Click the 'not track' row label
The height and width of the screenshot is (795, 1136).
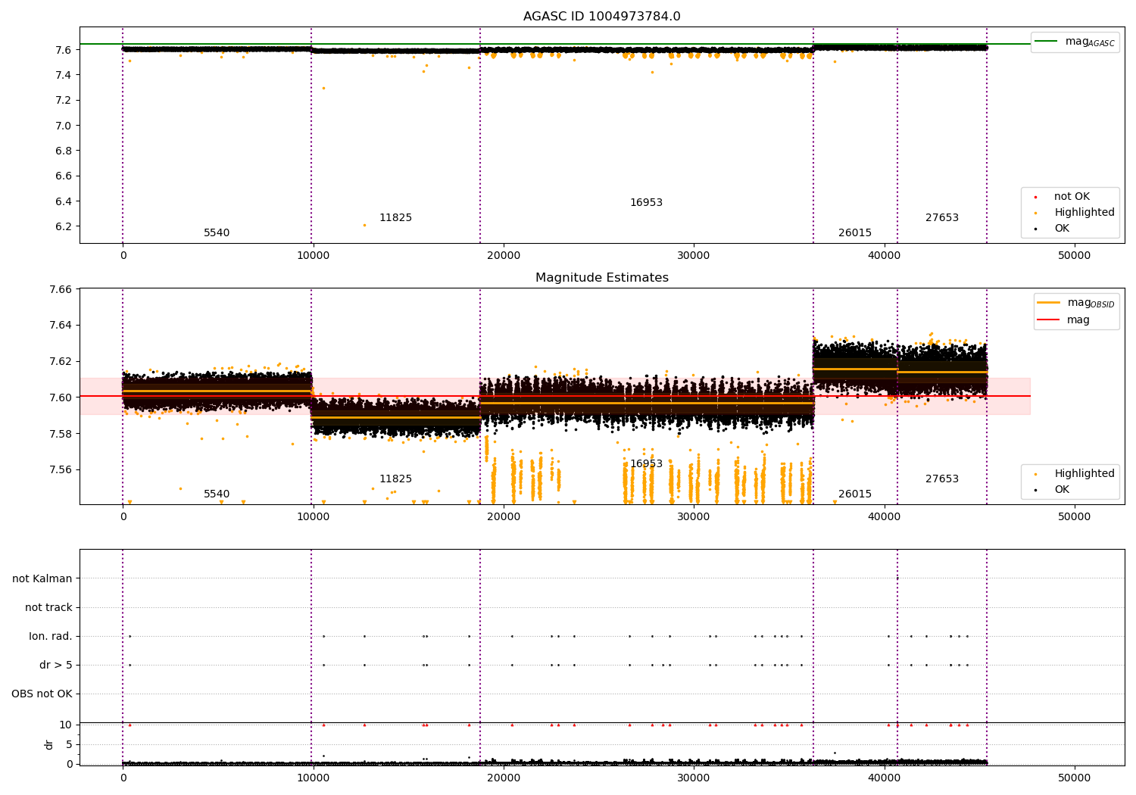[x=48, y=607]
